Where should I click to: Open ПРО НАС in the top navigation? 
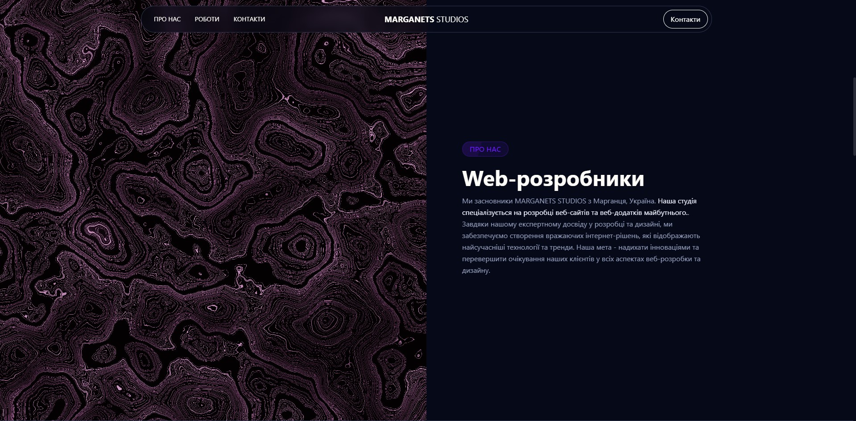(x=167, y=19)
